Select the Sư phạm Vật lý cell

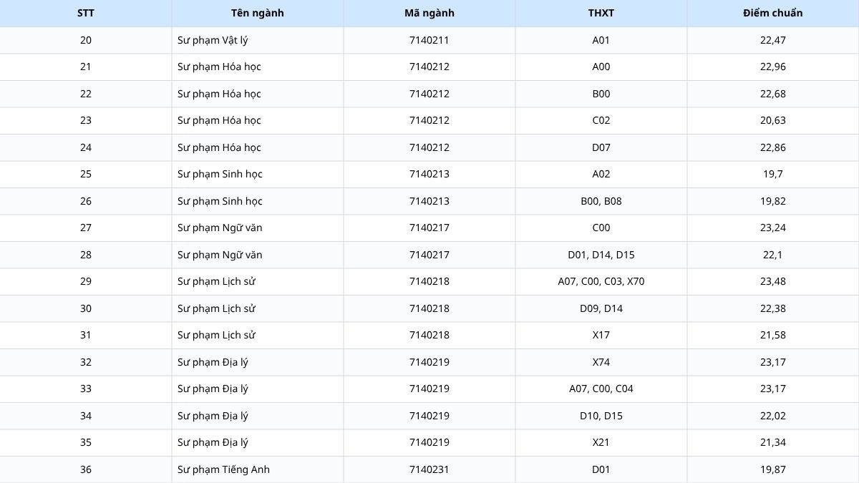pyautogui.click(x=258, y=40)
